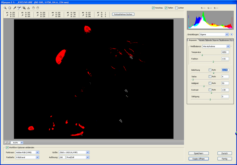Image resolution: width=237 pixels, height=165 pixels.
Task: Expand the Größe image size dropdown
Action: coord(88,152)
